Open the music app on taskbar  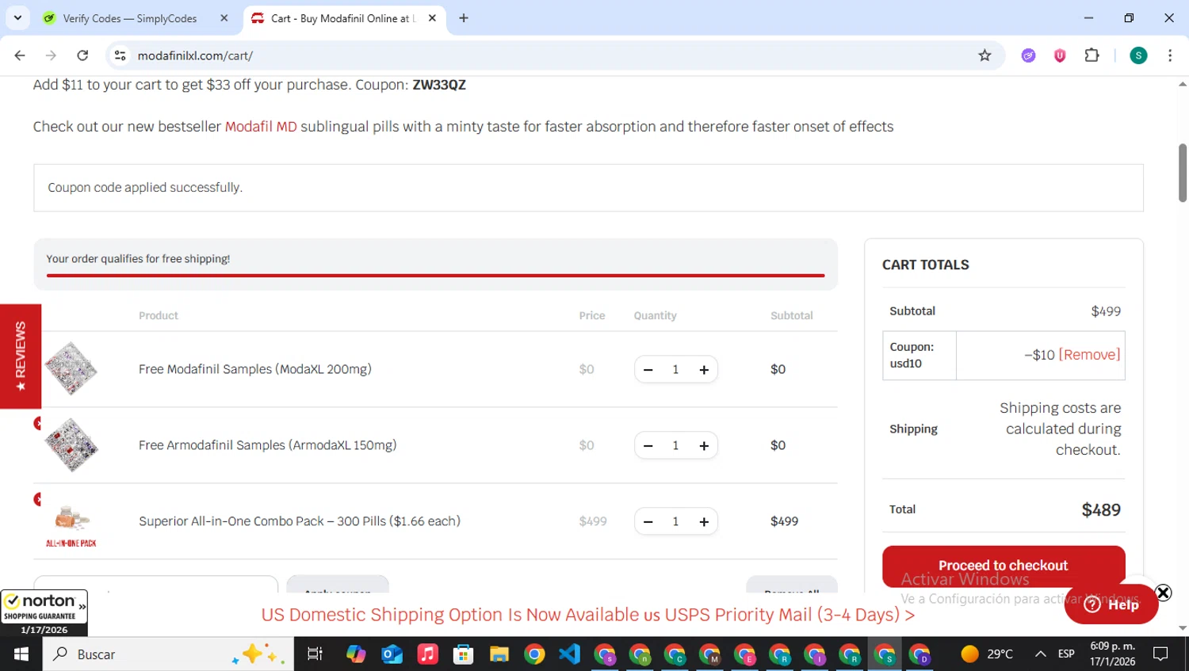[x=427, y=654]
